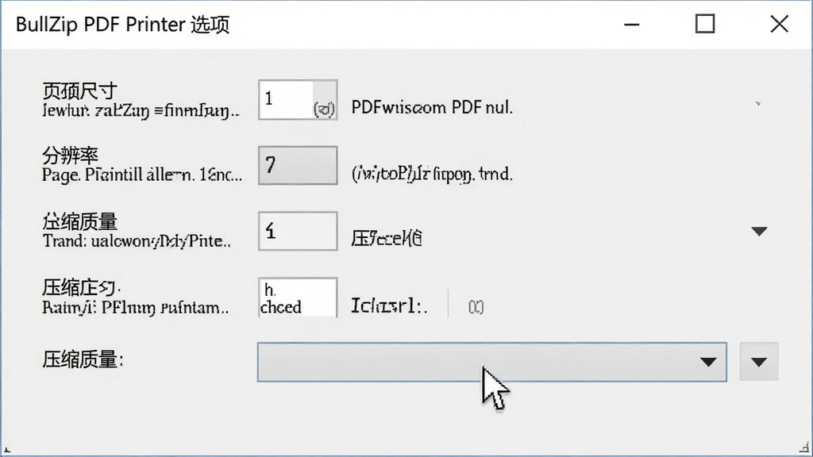Image resolution: width=813 pixels, height=457 pixels.
Task: Click the 压缩质量: label in the bottom row
Action: [83, 359]
